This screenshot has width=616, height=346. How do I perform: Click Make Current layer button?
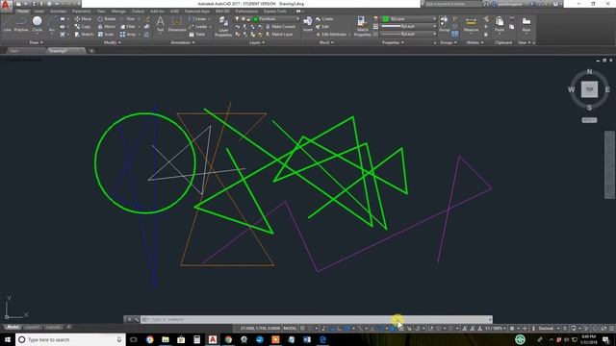point(280,27)
